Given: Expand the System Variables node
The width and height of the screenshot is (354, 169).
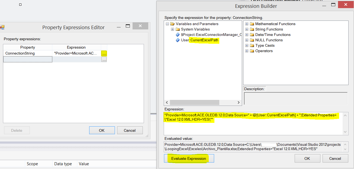Looking at the screenshot, I should tap(173, 29).
